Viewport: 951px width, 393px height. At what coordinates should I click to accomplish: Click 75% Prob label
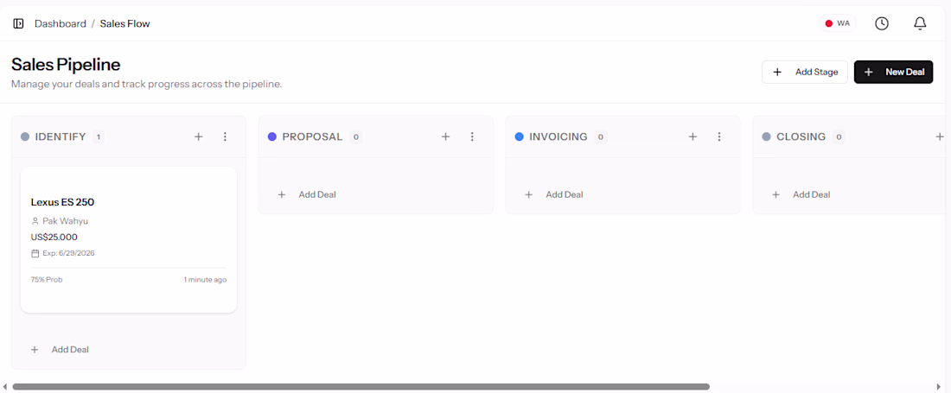tap(47, 280)
